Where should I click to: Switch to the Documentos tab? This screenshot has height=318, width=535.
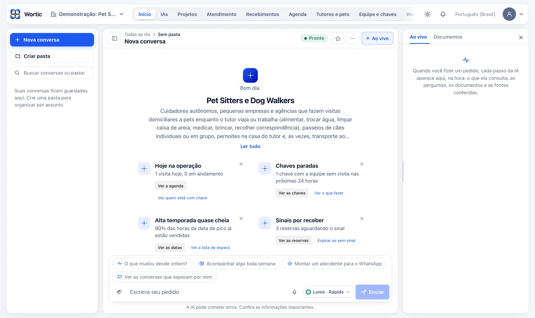click(x=448, y=37)
